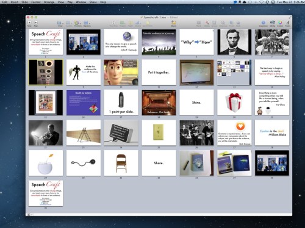Screen dimensions: 305x228
Task: Select the "Shine." slide
Action: click(196, 102)
